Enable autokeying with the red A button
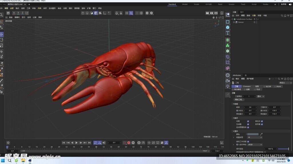 click(x=129, y=143)
